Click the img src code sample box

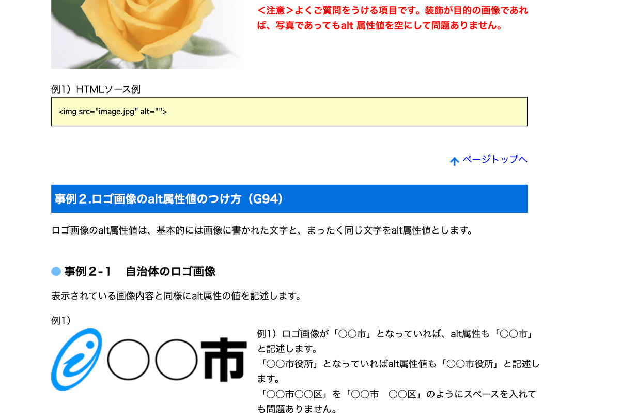(x=289, y=112)
